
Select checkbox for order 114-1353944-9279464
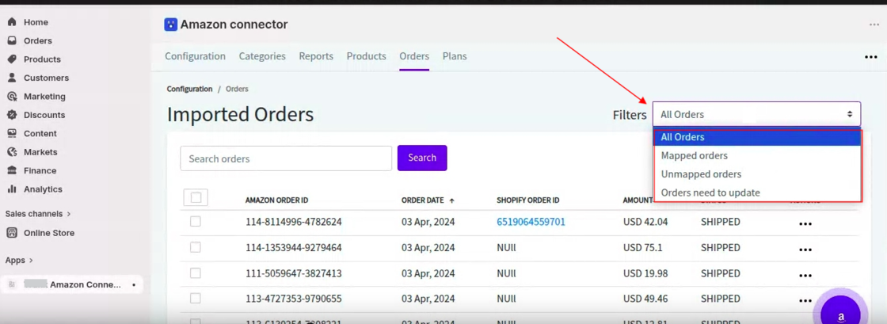195,247
